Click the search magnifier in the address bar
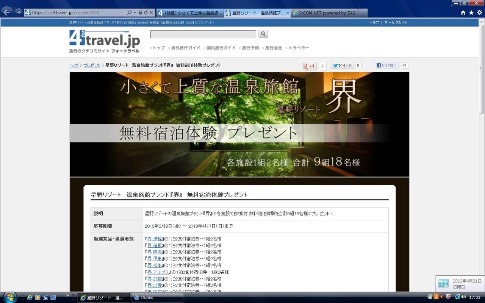 [x=130, y=13]
